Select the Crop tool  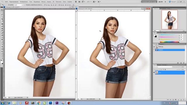[x=2, y=19]
